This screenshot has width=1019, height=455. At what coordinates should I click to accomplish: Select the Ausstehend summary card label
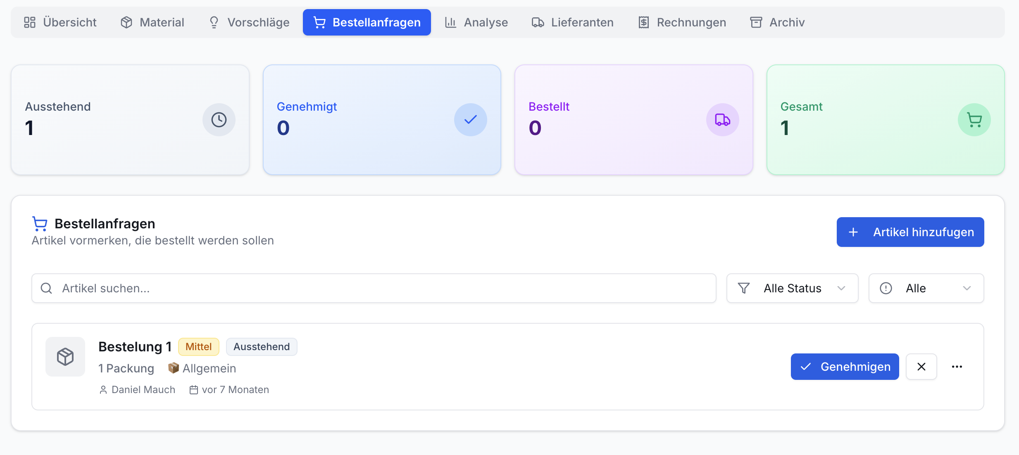(x=58, y=107)
